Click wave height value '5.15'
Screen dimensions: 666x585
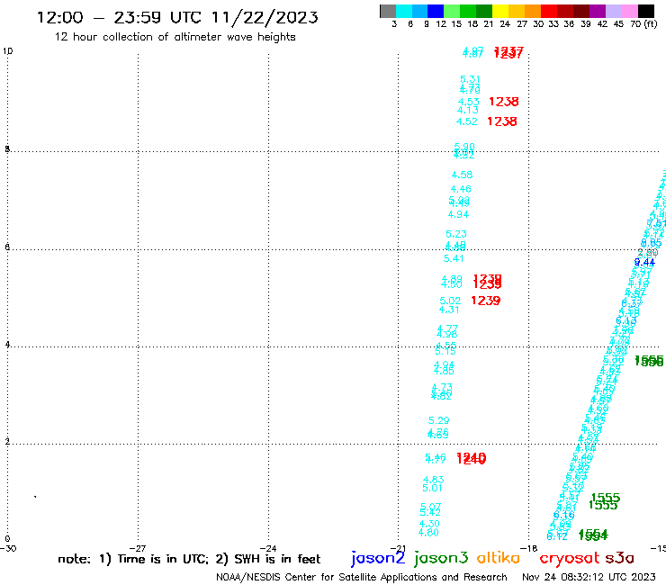(445, 352)
